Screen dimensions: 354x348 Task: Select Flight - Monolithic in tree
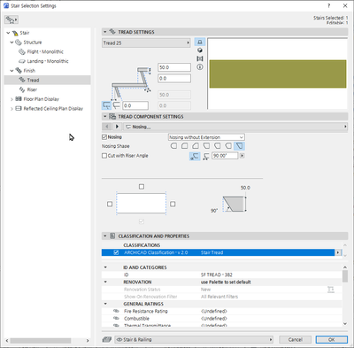click(45, 51)
